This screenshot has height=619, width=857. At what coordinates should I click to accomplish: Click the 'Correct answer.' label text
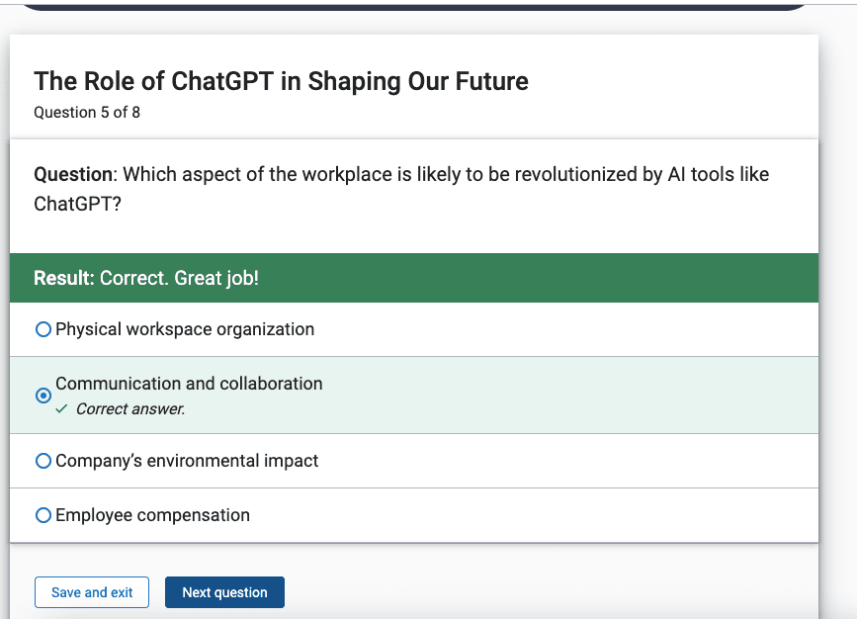coord(130,409)
